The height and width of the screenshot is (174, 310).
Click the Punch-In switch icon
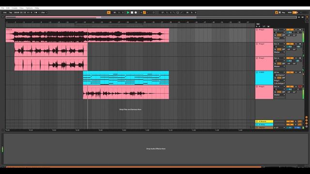tap(174, 13)
